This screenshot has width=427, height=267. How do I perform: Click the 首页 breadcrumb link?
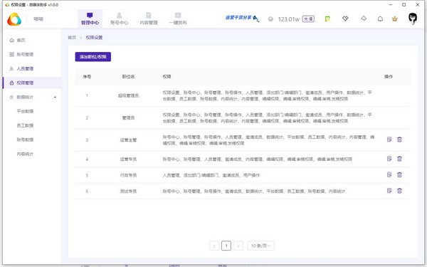72,38
